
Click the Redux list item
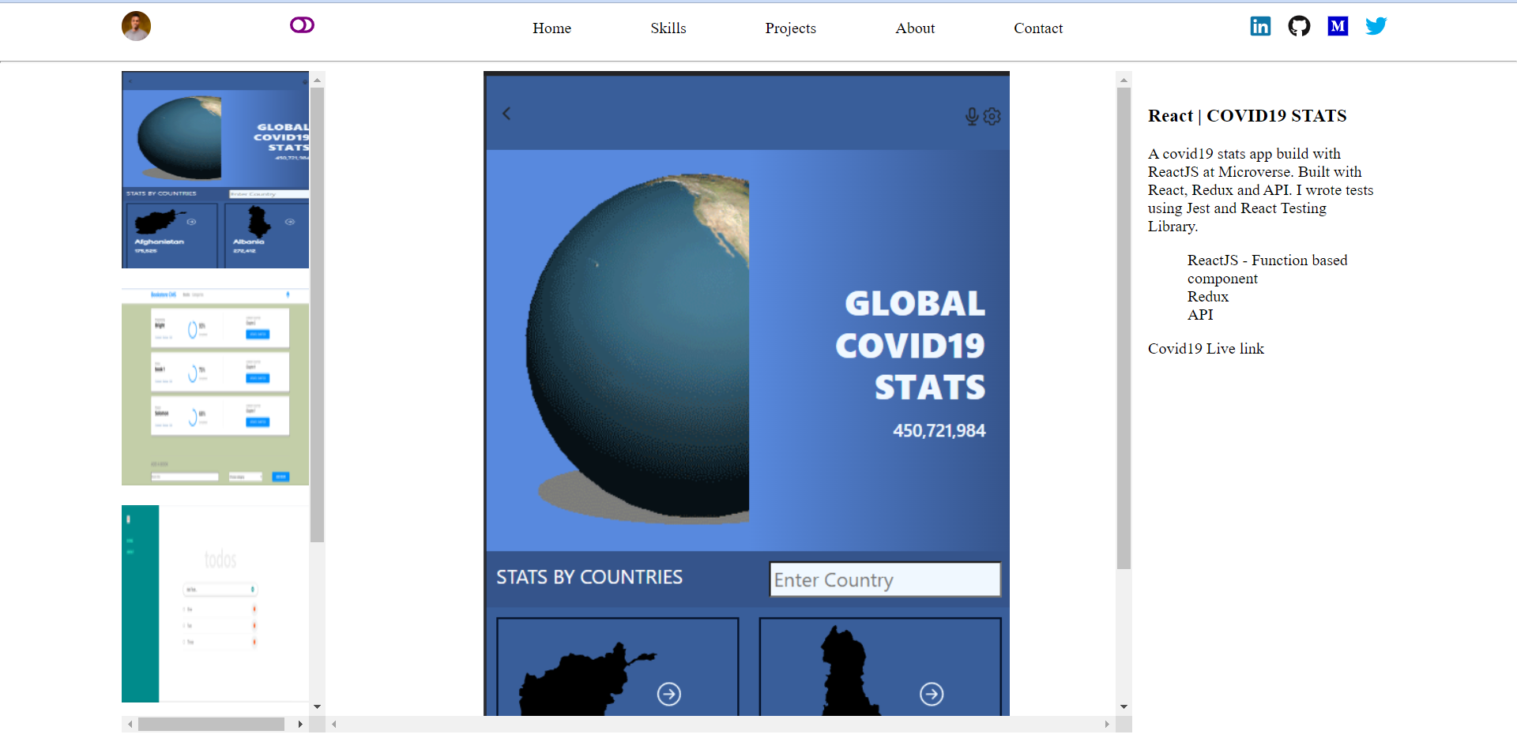pyautogui.click(x=1207, y=297)
